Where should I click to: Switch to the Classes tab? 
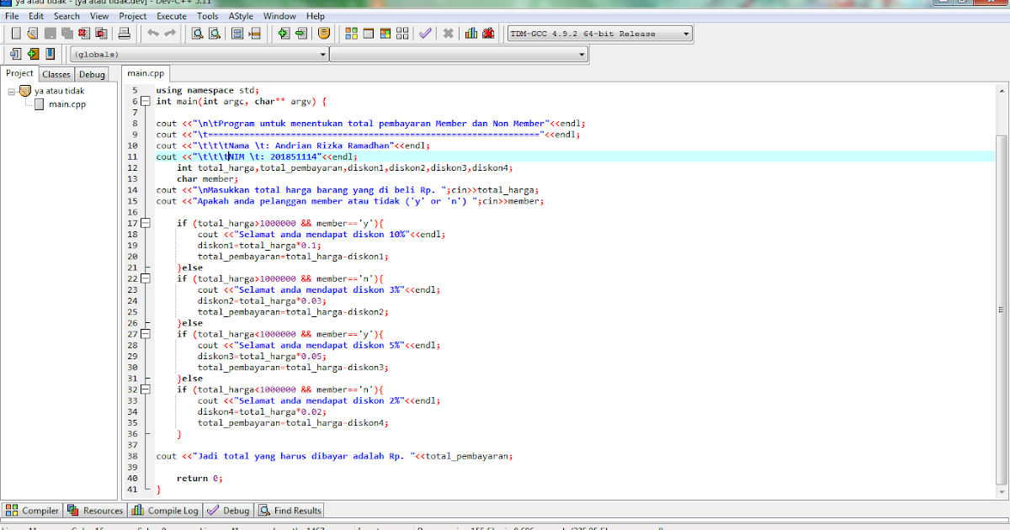click(56, 74)
